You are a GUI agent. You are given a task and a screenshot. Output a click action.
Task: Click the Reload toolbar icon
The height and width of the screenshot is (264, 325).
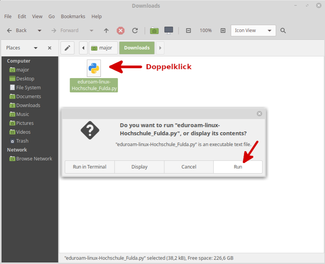click(x=135, y=31)
